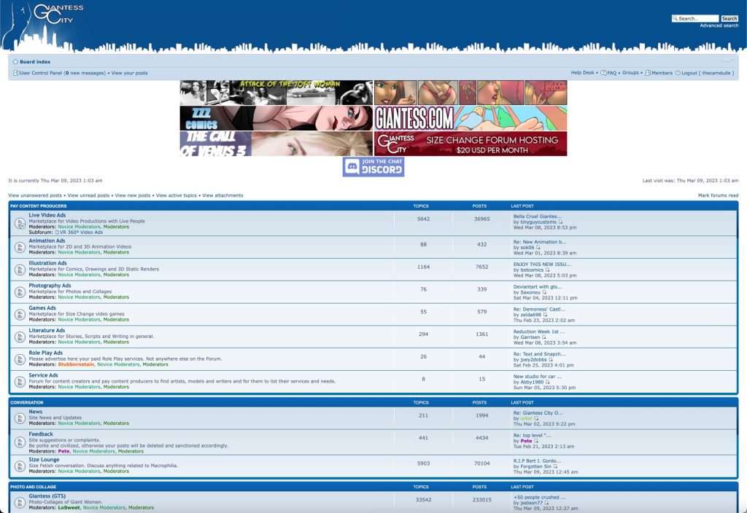Open View attachments
Image resolution: width=747 pixels, height=513 pixels.
(222, 195)
